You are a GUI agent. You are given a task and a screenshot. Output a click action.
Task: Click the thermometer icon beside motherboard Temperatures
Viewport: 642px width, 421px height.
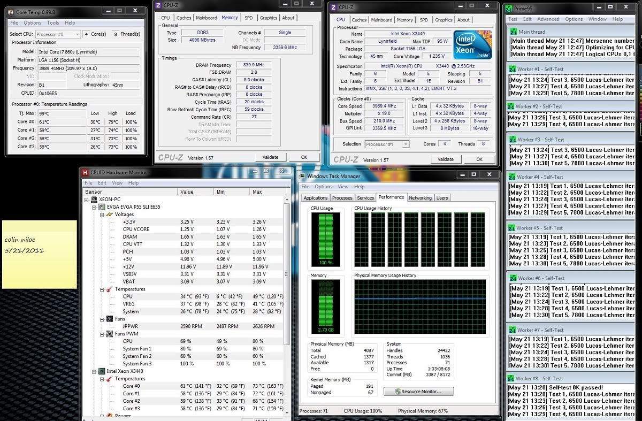[x=109, y=289]
